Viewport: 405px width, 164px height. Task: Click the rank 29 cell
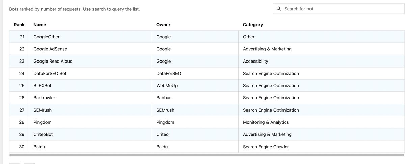(19, 134)
